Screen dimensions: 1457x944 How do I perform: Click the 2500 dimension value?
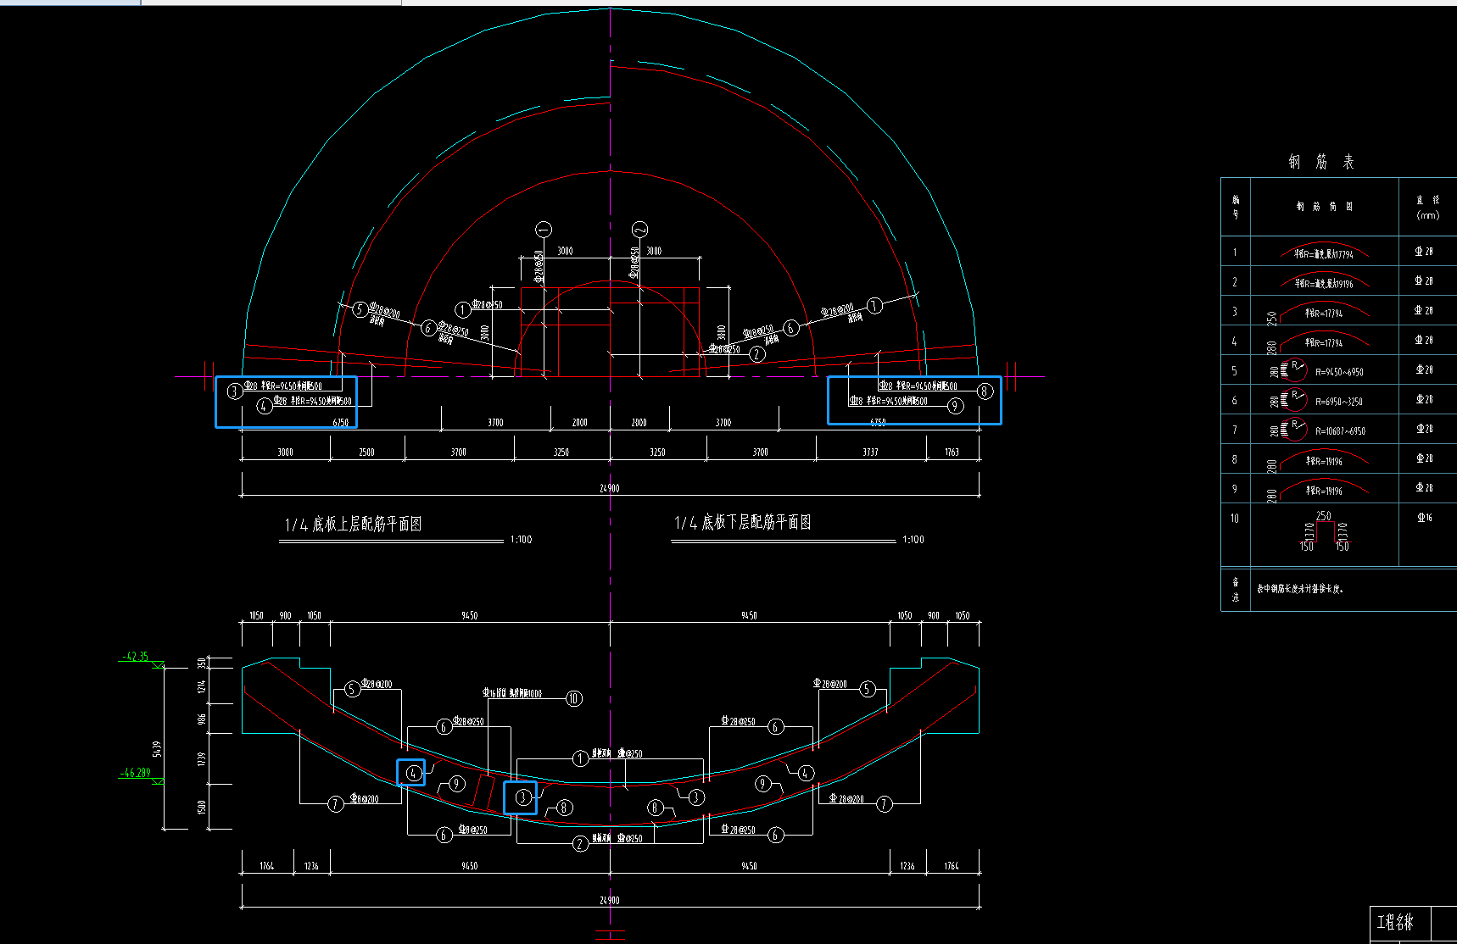pyautogui.click(x=366, y=453)
